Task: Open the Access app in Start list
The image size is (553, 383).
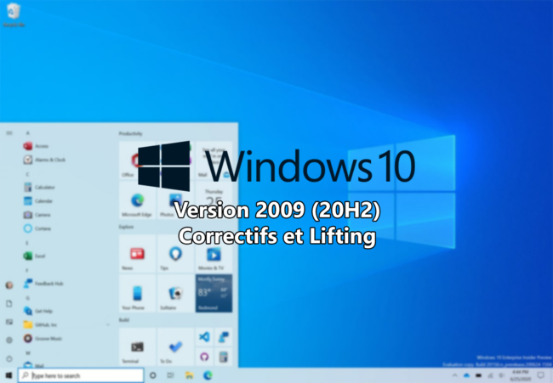Action: click(x=36, y=146)
